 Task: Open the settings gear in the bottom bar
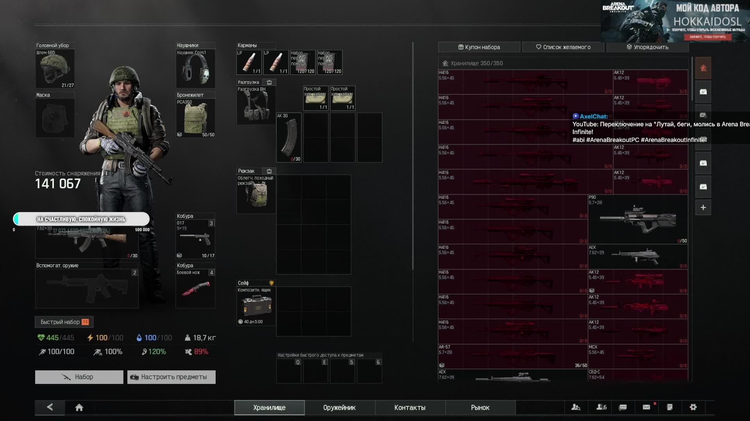693,407
